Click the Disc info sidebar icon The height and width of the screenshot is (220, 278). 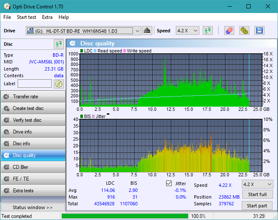[x=7, y=144]
